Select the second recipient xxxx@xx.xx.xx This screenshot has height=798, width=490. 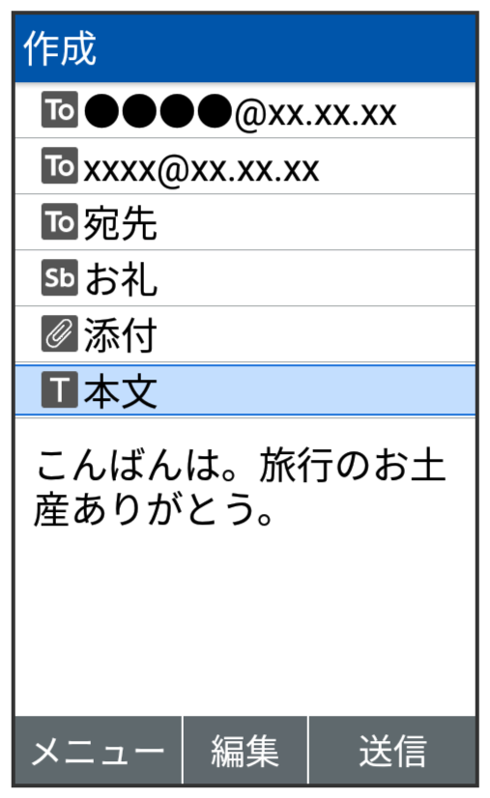(245, 166)
